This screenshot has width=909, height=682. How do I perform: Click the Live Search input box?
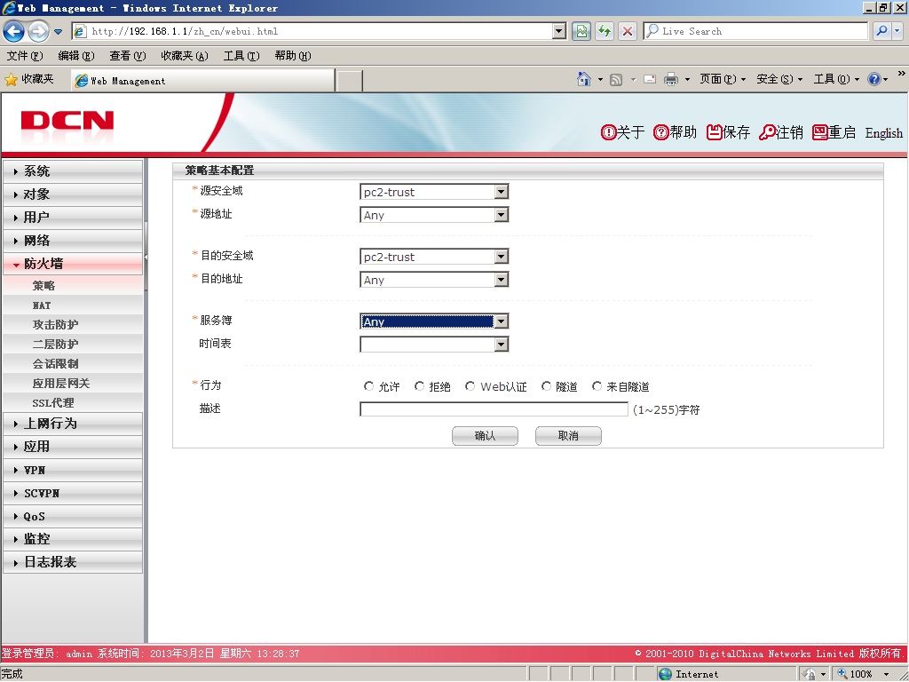pyautogui.click(x=755, y=31)
